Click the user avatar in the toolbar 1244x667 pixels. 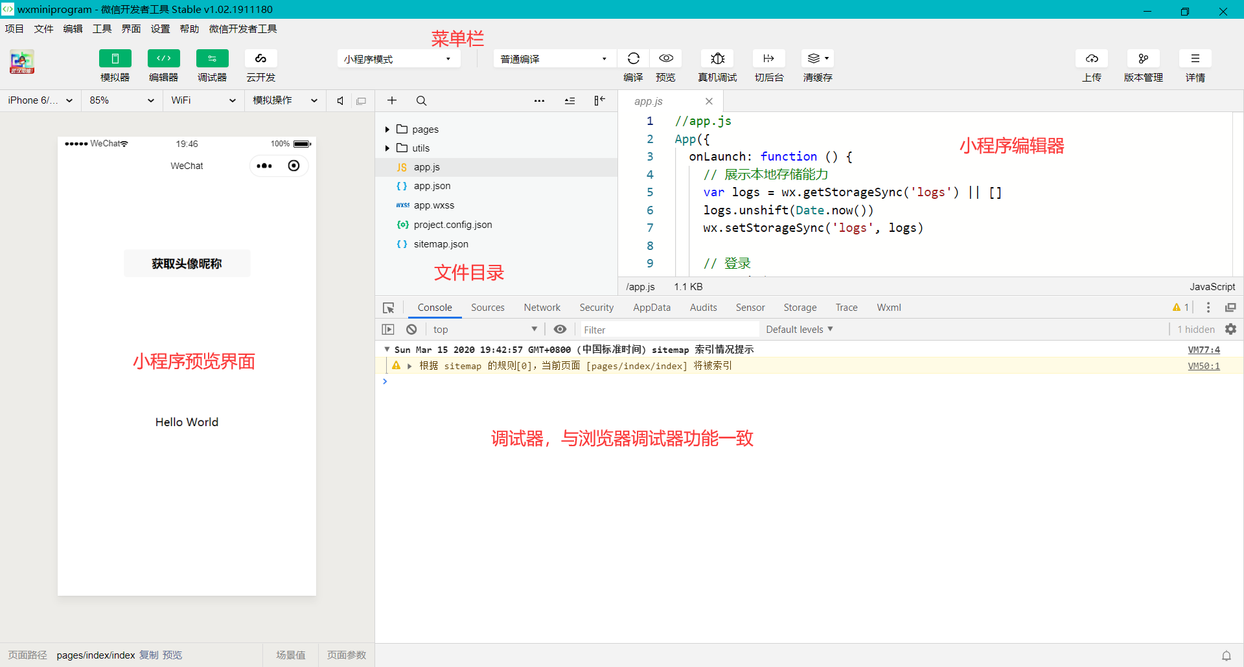pos(22,62)
